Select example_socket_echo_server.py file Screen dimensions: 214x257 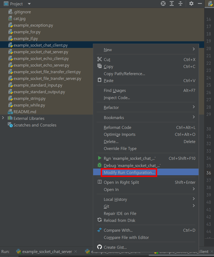pyautogui.click(x=42, y=65)
